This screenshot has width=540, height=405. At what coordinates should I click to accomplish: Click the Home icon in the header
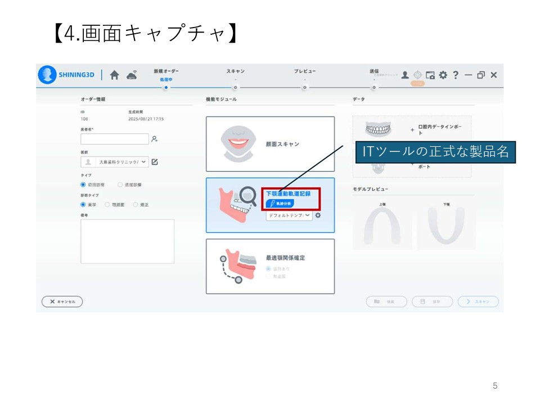point(115,75)
